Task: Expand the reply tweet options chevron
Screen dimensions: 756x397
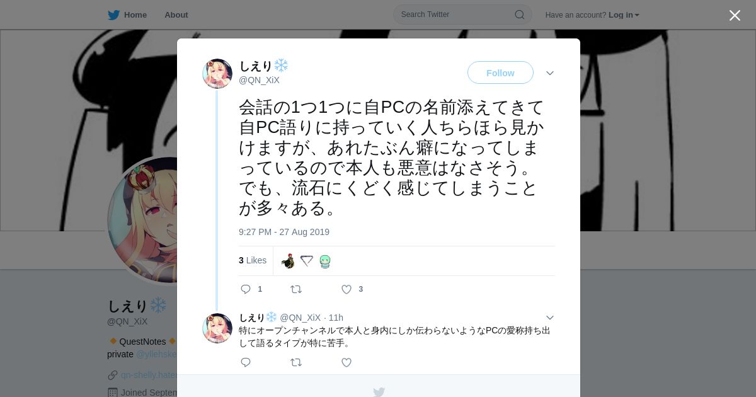Action: pyautogui.click(x=550, y=318)
